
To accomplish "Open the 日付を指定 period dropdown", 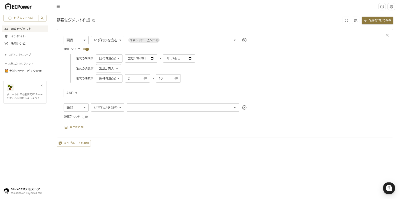I will tap(109, 58).
